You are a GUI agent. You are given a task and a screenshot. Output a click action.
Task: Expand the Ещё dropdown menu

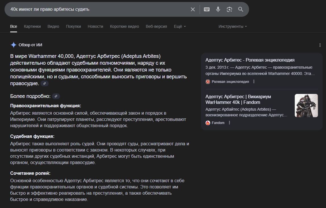point(180,26)
